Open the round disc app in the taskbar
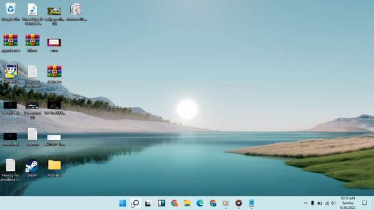The image size is (374, 210). (x=238, y=203)
